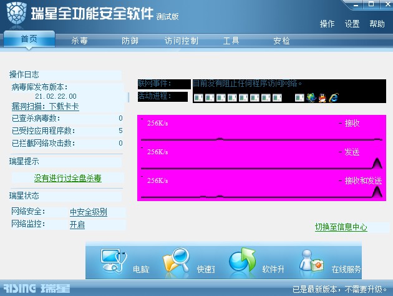Change the 中安全级别 network security link

[x=89, y=212]
